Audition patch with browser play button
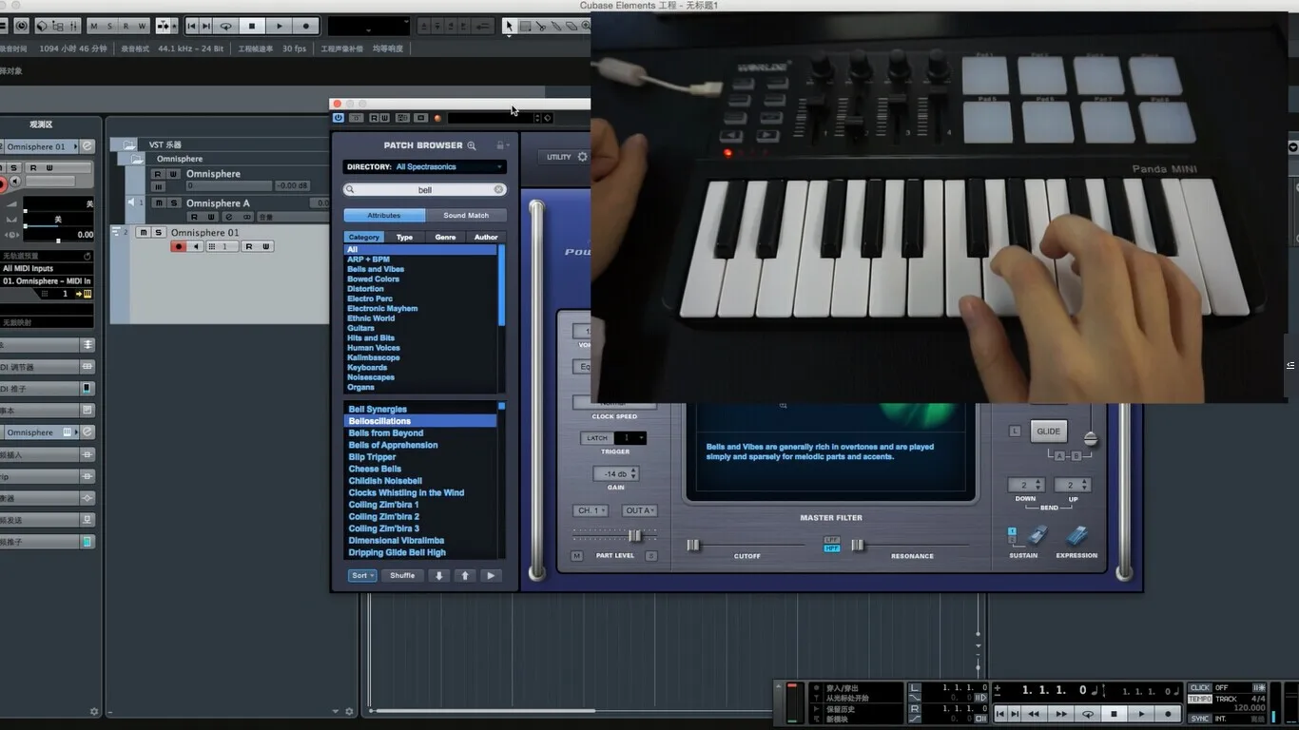 491,575
